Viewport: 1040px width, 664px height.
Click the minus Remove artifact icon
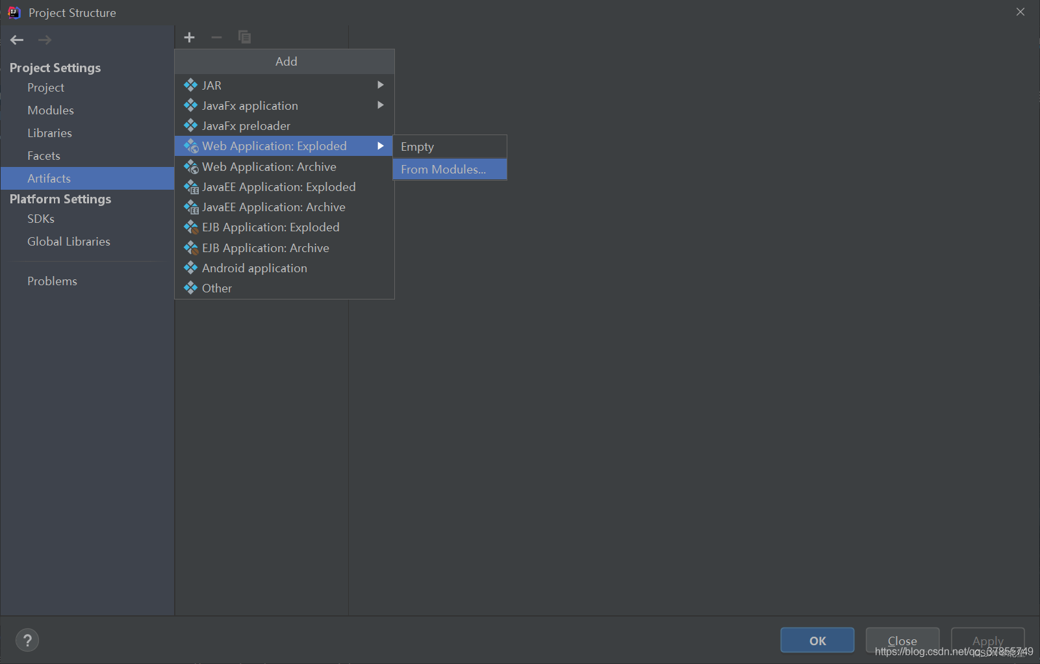(216, 38)
